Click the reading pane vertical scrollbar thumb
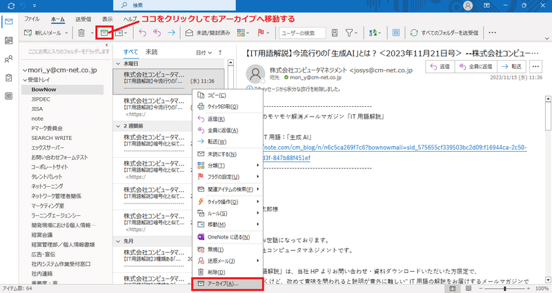552x293 pixels. click(x=548, y=116)
